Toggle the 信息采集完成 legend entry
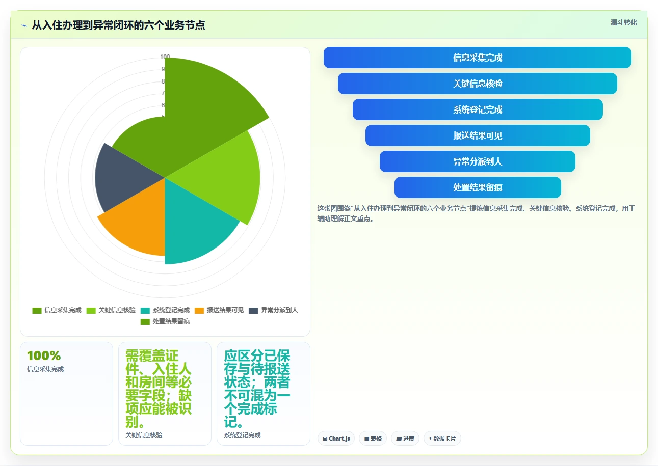This screenshot has height=466, width=658. [x=57, y=310]
